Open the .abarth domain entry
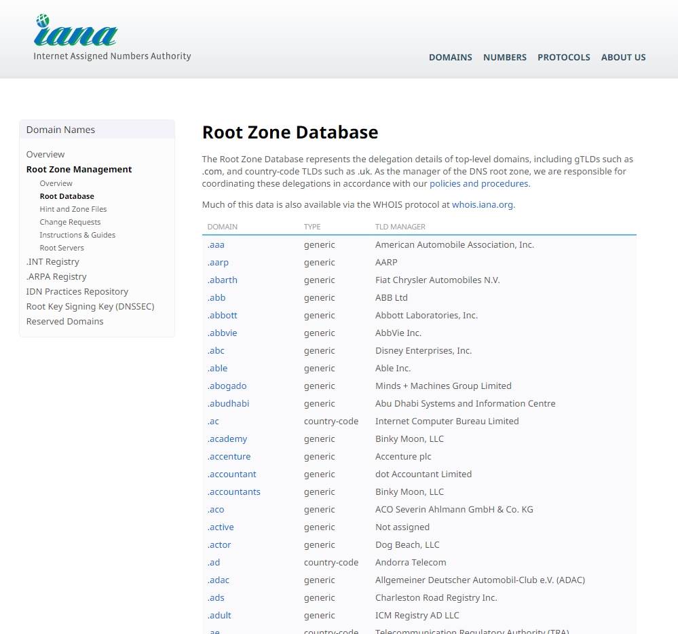678x634 pixels. click(222, 280)
